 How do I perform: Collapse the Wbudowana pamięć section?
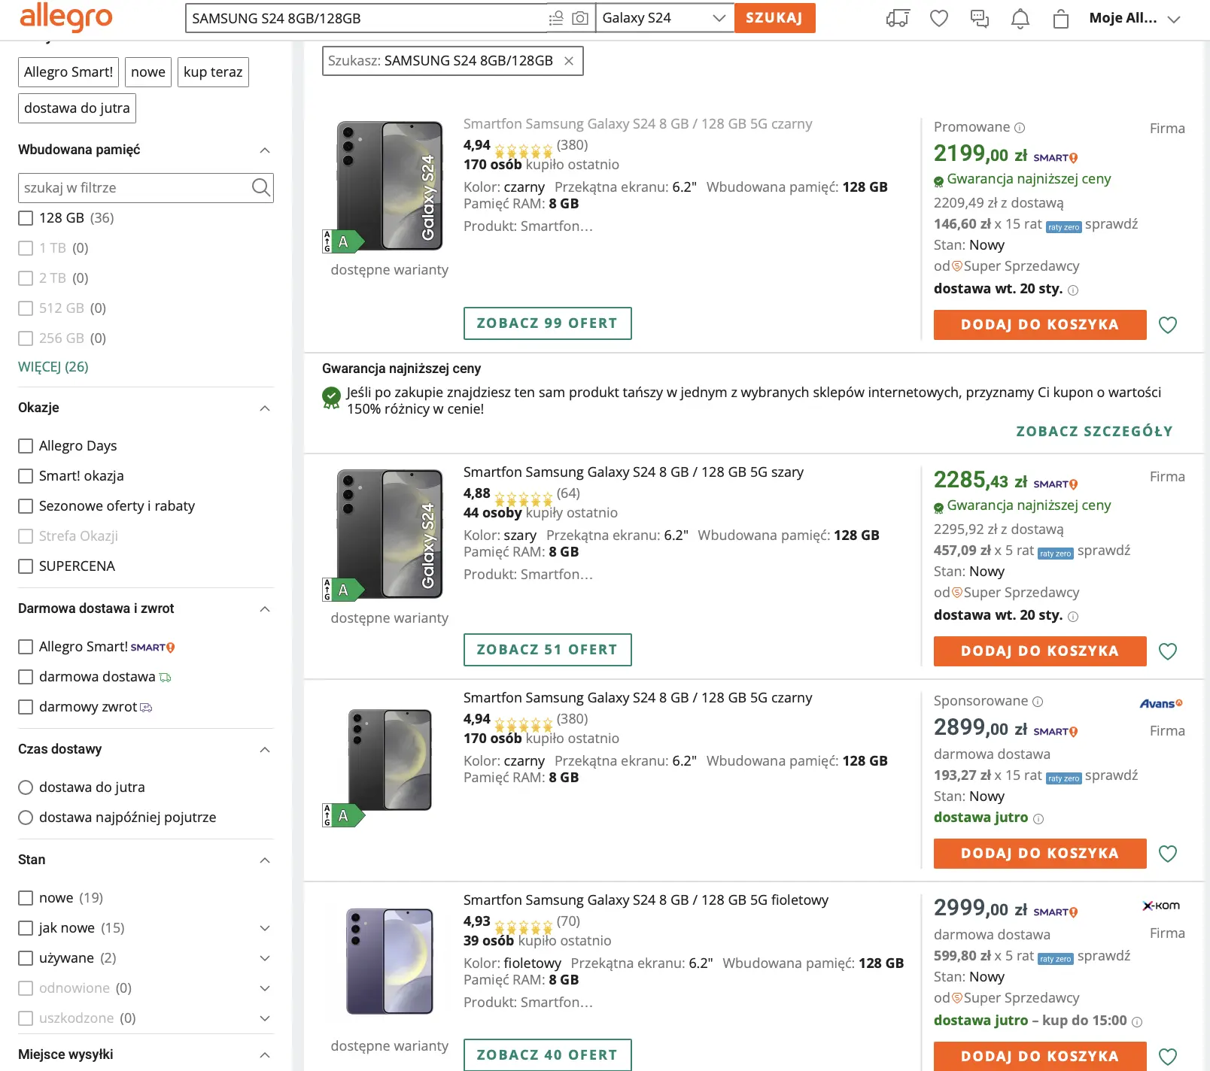coord(265,150)
